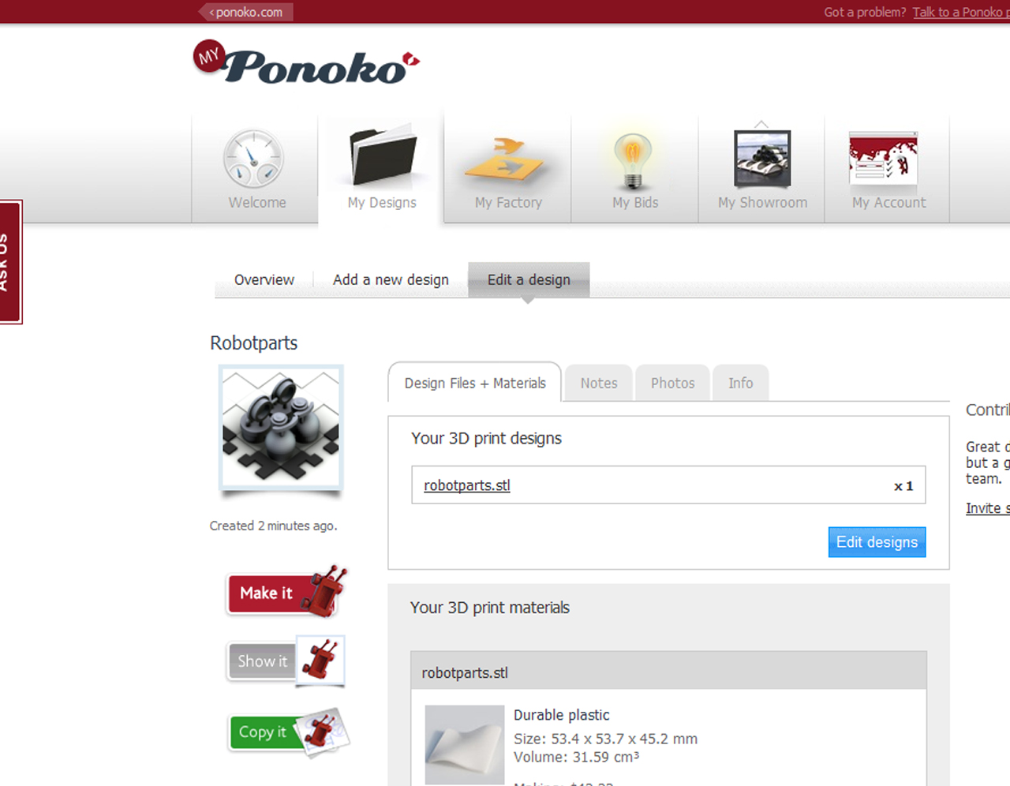Click the Invite link in sidebar
This screenshot has width=1010, height=786.
(x=988, y=508)
